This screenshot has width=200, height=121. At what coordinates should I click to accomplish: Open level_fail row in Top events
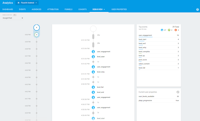click(159, 68)
